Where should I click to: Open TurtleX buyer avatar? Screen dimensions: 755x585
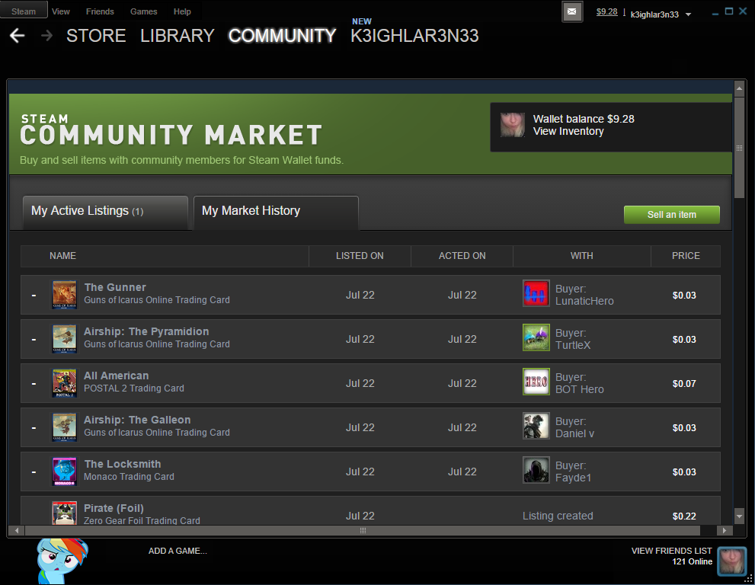pos(536,337)
